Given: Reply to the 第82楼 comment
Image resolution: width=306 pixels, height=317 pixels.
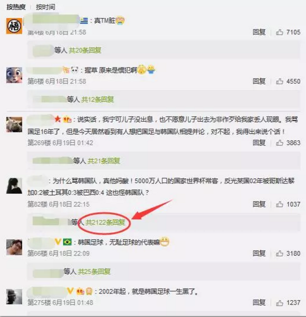Looking at the screenshot, I should [x=259, y=204].
